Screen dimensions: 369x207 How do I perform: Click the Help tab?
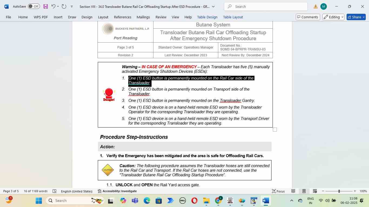[188, 17]
